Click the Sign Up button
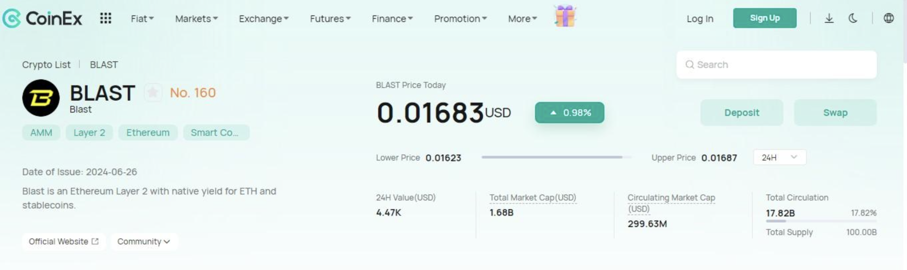The height and width of the screenshot is (270, 907). [765, 18]
